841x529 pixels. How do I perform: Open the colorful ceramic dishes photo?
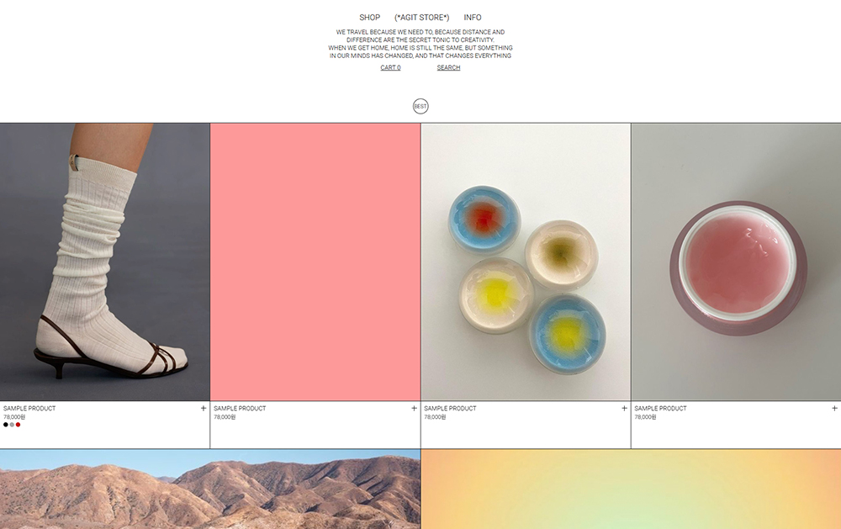coord(526,262)
